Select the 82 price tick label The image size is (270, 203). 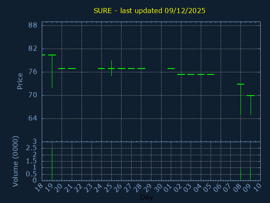(x=33, y=49)
